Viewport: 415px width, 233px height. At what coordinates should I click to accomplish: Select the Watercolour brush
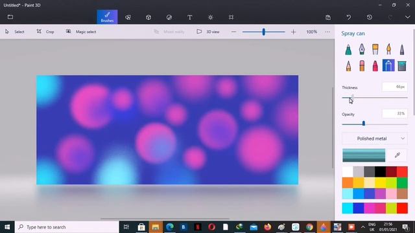coord(388,49)
